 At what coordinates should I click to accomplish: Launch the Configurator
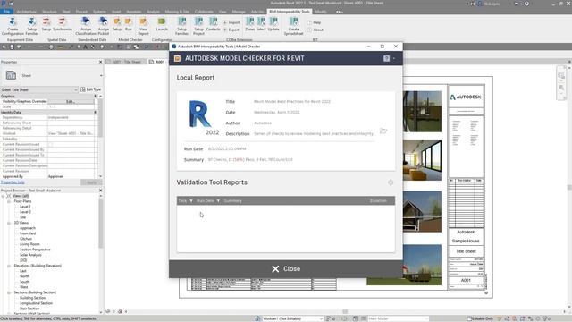162,24
